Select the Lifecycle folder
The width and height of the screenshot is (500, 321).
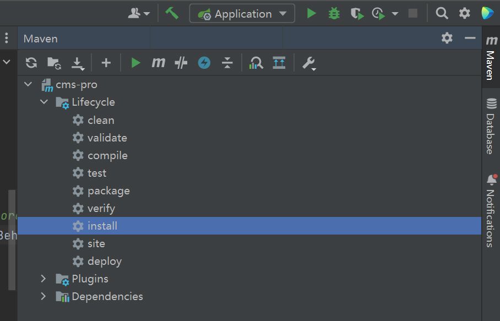point(93,102)
